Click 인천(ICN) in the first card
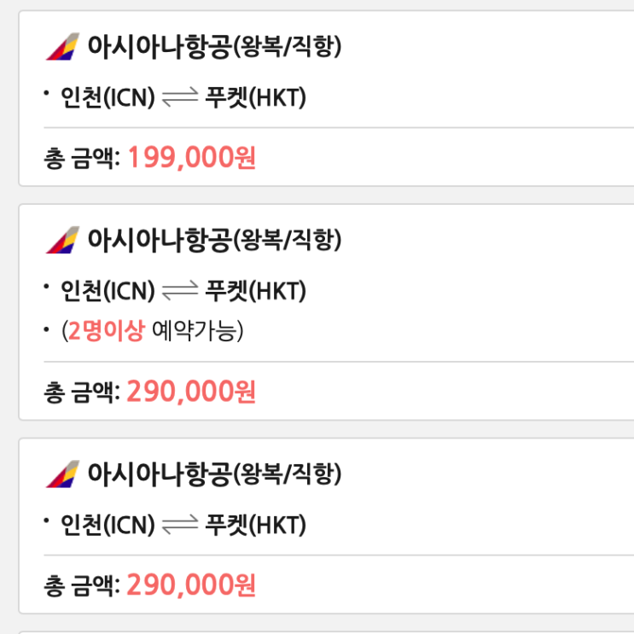The height and width of the screenshot is (634, 634). coord(108,98)
